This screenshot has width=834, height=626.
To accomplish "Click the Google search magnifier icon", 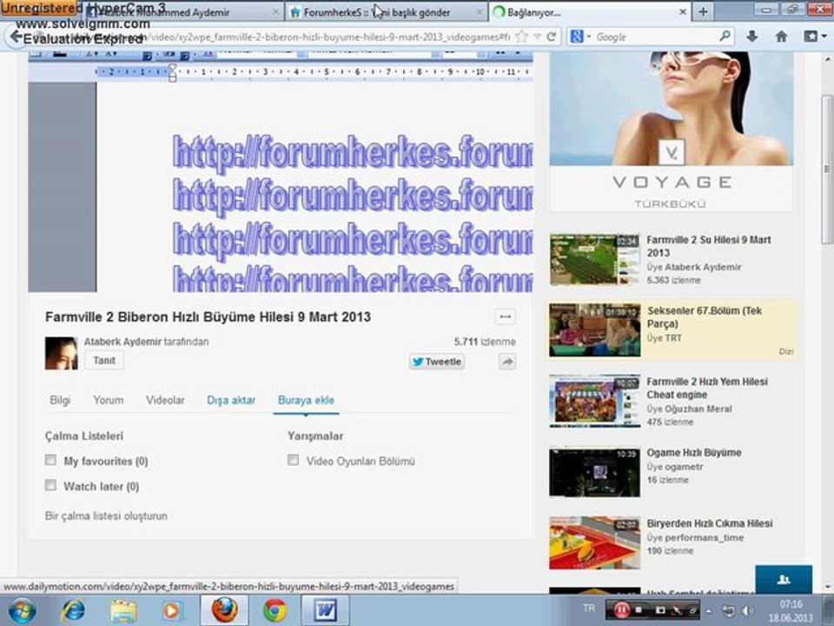I will (x=725, y=37).
